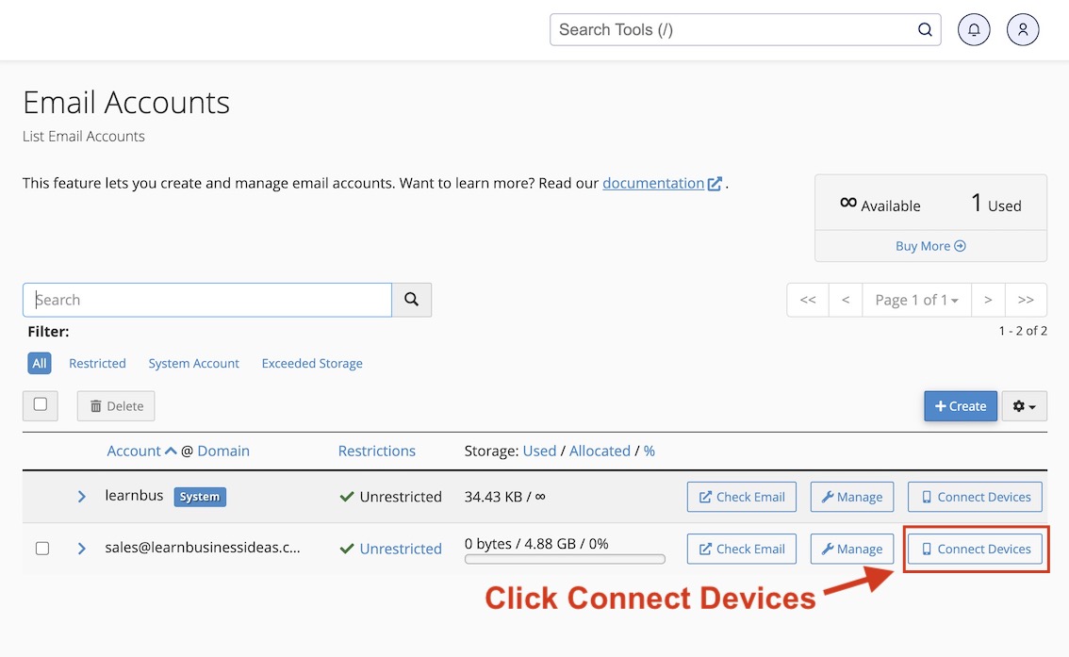Check the select-all checkbox above the table
1069x657 pixels.
(x=41, y=404)
